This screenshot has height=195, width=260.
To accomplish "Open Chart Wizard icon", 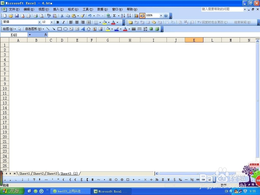I will click(x=136, y=16).
